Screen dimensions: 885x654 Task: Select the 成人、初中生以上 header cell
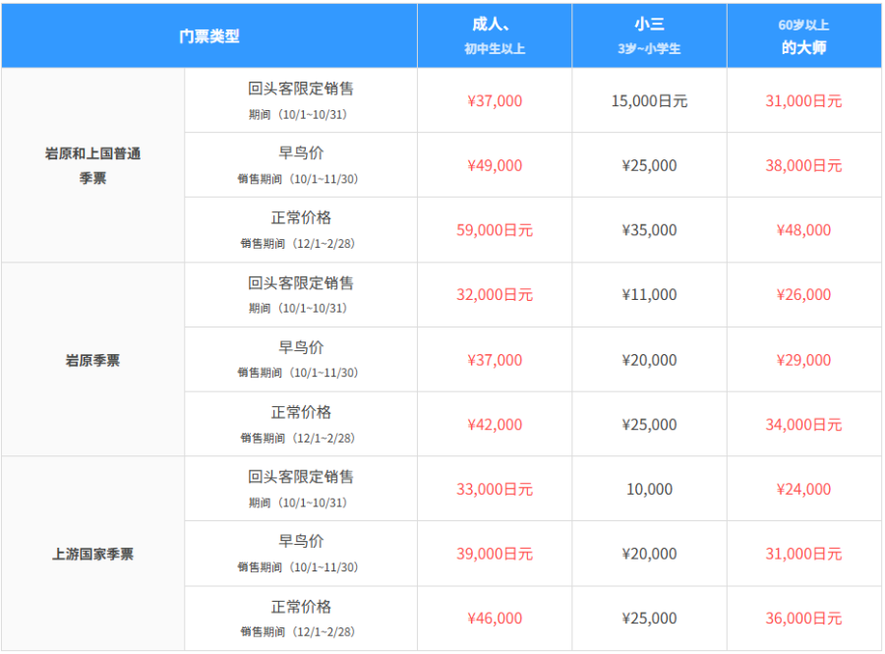tap(495, 36)
